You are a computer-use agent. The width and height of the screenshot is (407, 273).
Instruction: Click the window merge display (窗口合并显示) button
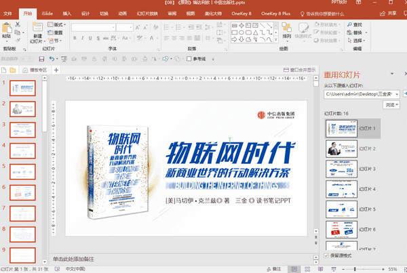[x=300, y=70]
